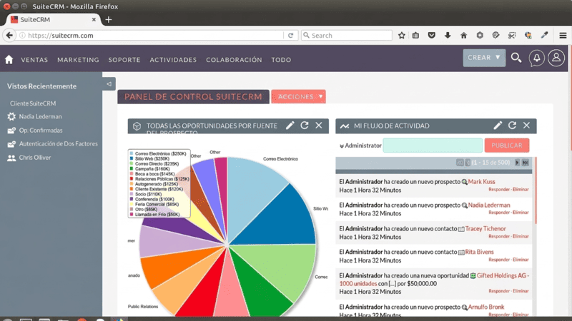Open the CREAR dropdown
The height and width of the screenshot is (321, 572).
coord(484,58)
